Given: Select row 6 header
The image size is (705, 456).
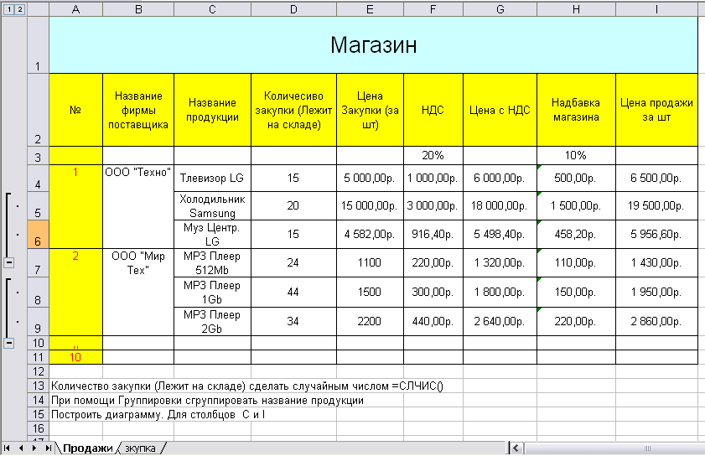Looking at the screenshot, I should tap(39, 234).
